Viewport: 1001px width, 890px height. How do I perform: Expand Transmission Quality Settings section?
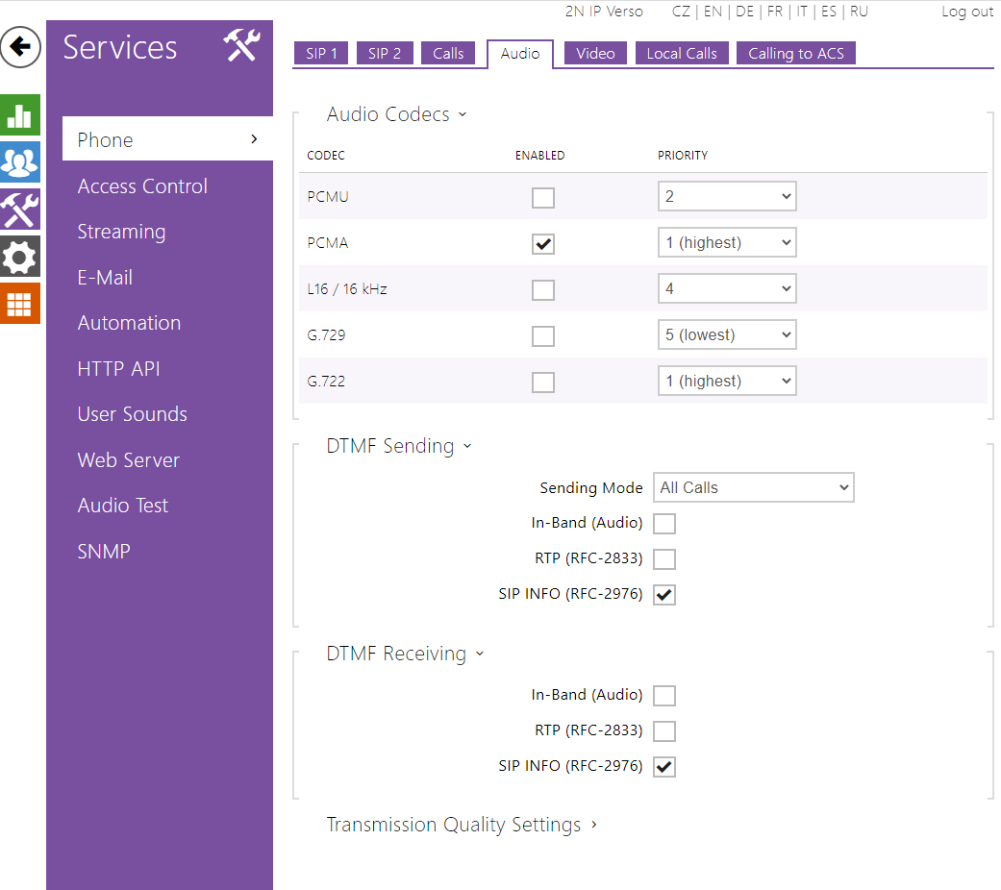point(462,826)
